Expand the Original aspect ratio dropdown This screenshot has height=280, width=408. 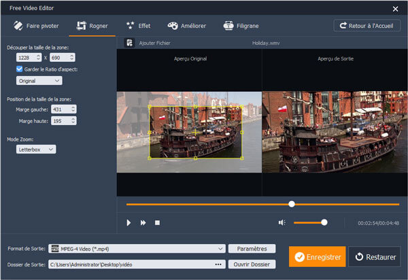click(39, 81)
